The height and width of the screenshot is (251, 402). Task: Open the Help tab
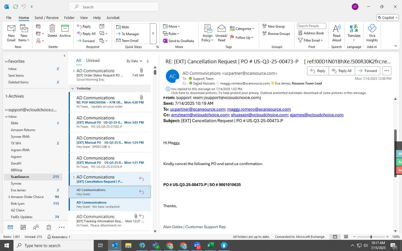97,18
